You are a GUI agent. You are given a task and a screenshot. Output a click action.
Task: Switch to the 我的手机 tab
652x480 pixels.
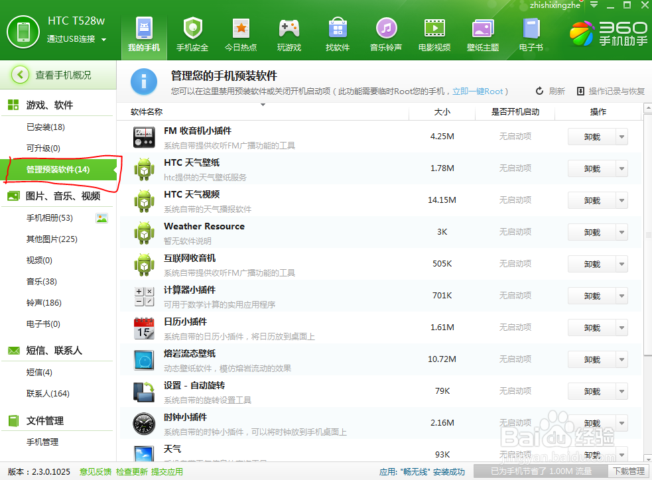(143, 33)
